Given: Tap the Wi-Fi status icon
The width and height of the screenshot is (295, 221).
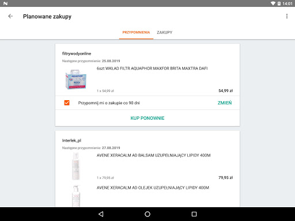Looking at the screenshot, I should tap(273, 3).
